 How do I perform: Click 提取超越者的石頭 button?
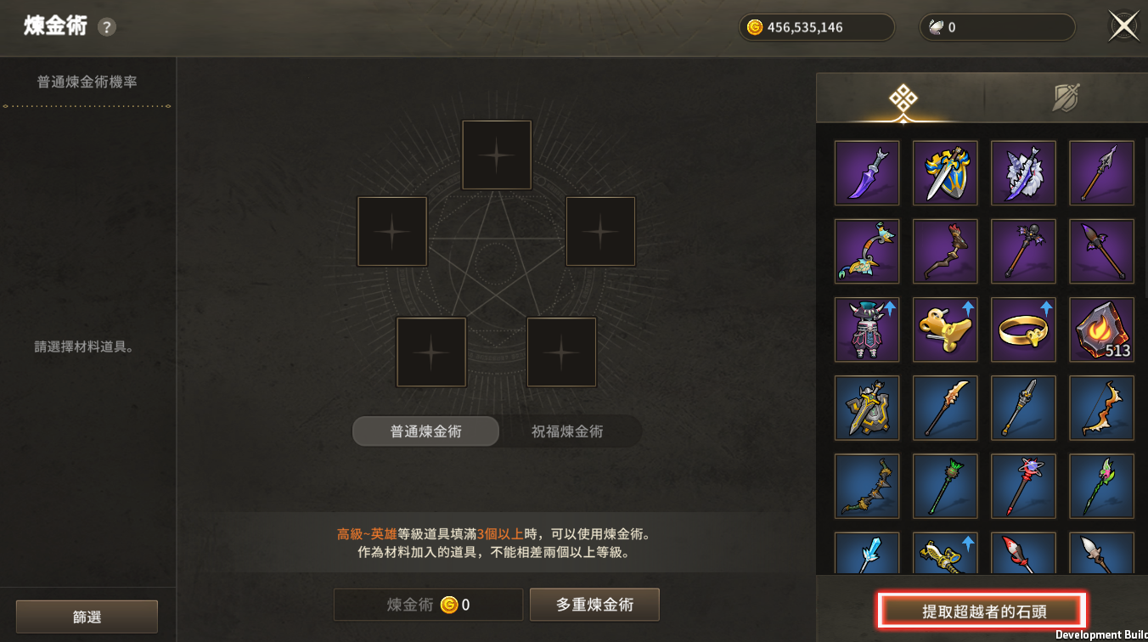tap(982, 611)
